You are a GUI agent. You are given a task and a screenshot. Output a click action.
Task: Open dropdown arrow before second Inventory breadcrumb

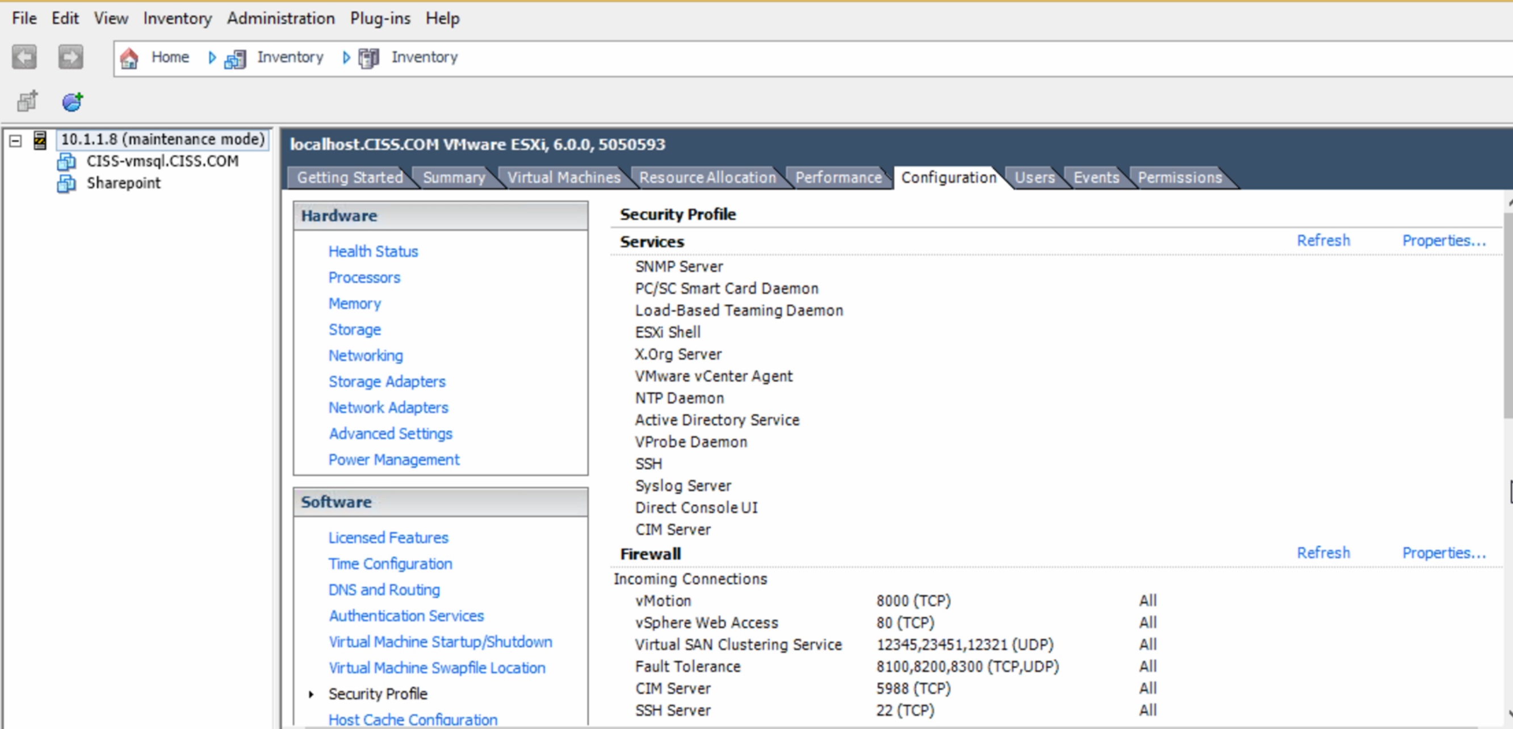coord(346,57)
